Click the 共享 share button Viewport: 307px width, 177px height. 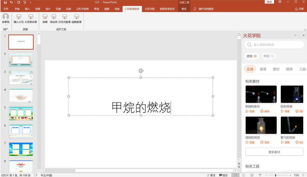click(x=299, y=9)
